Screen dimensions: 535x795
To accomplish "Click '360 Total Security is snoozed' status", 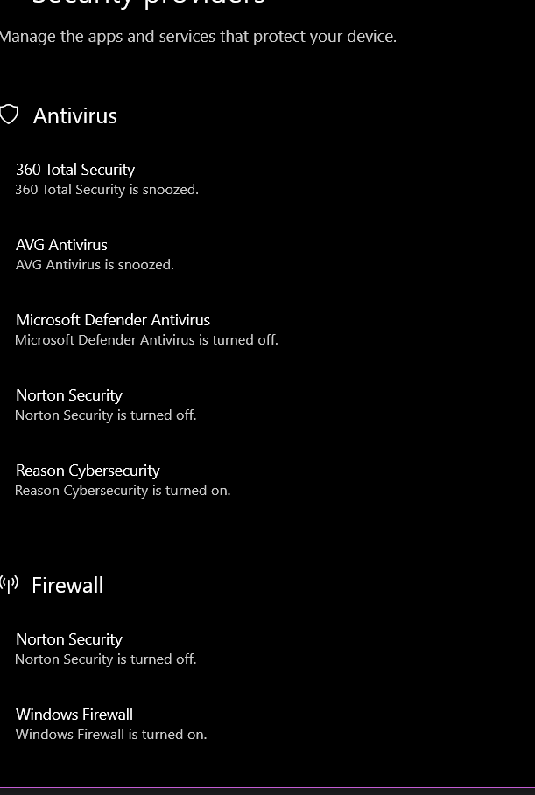I will 107,190.
